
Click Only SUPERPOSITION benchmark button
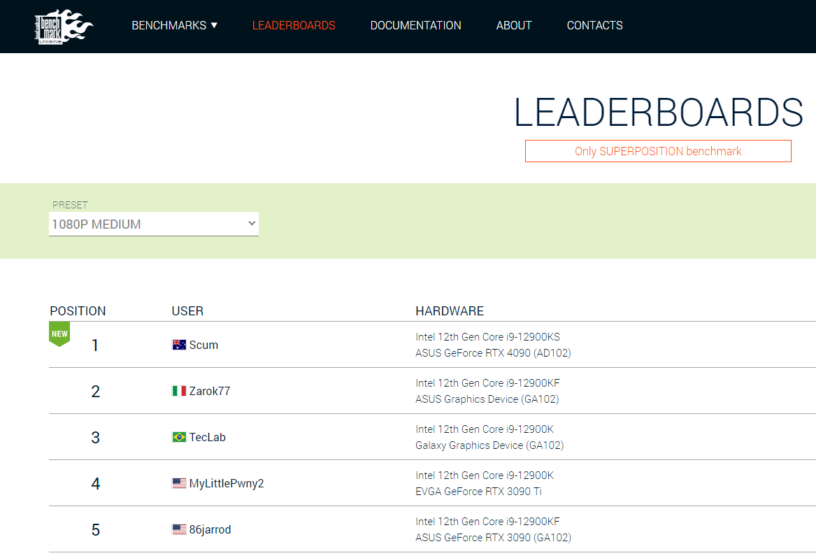[x=658, y=151]
